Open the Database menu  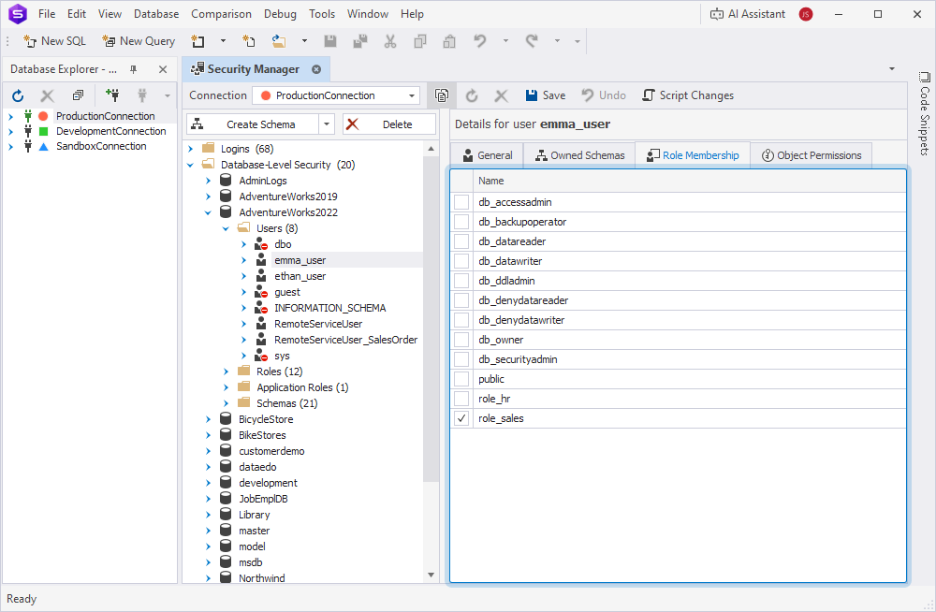coord(155,13)
